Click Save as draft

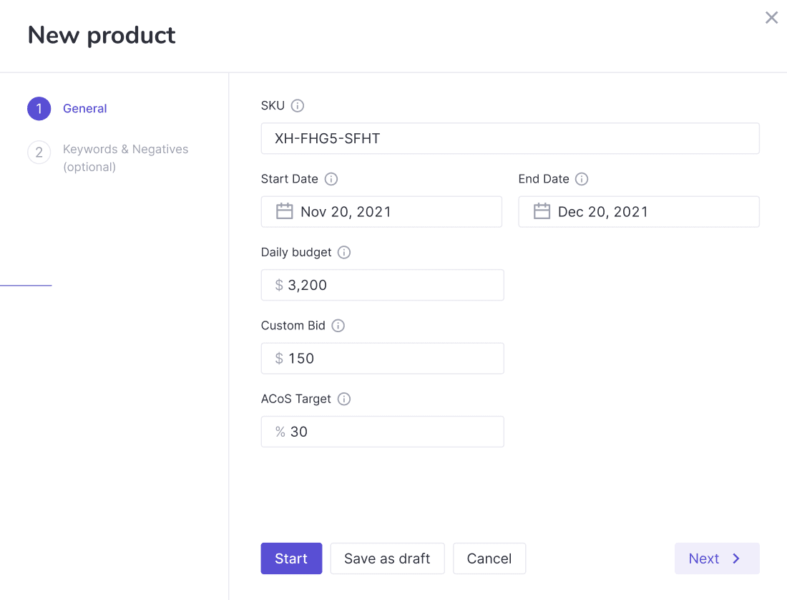(x=387, y=558)
